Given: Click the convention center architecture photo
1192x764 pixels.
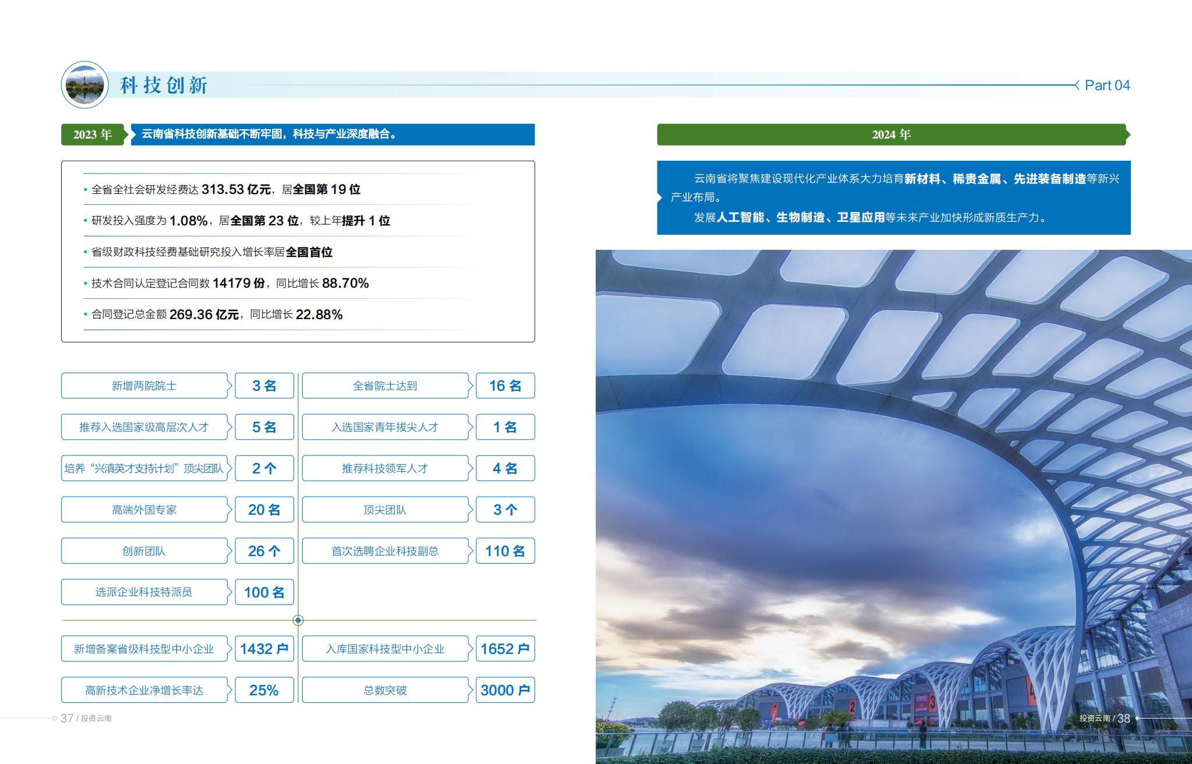Looking at the screenshot, I should click(x=893, y=507).
